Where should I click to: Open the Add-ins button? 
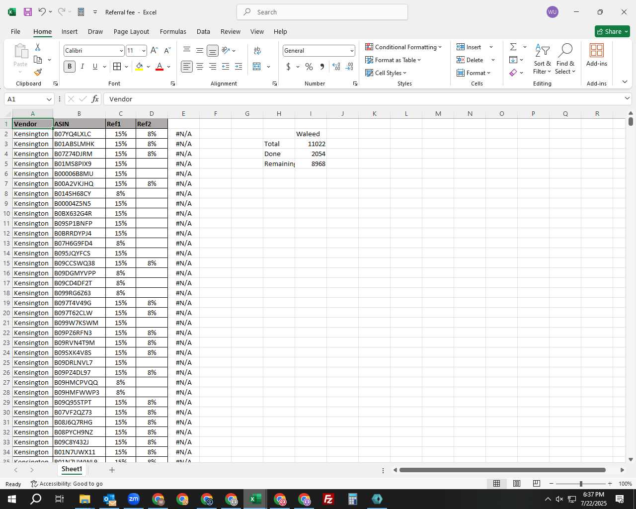[x=597, y=56]
